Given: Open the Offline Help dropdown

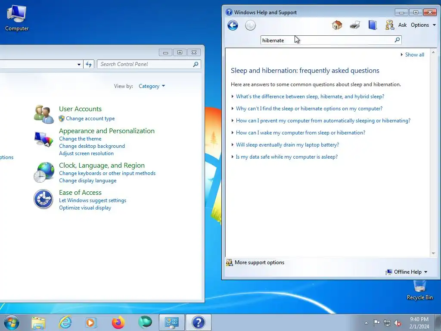Looking at the screenshot, I should (x=407, y=272).
